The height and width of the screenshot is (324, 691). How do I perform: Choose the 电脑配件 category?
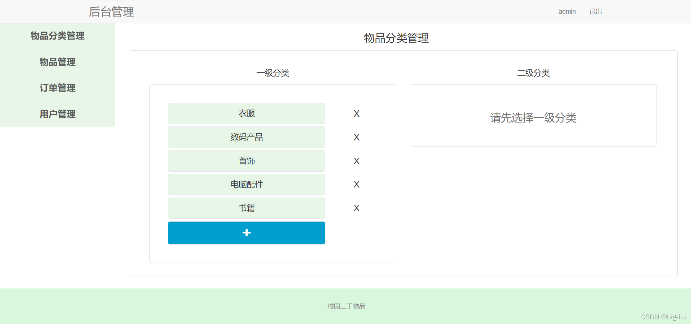(x=247, y=185)
